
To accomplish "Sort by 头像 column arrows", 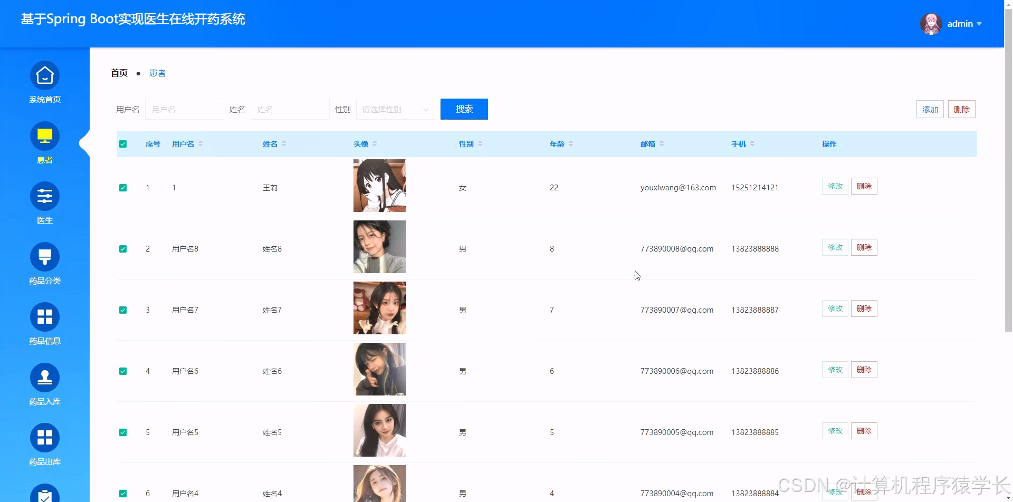I will (x=375, y=144).
